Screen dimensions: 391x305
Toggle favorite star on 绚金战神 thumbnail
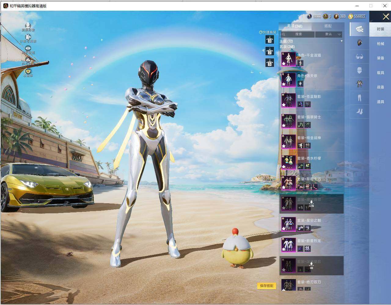tap(284, 146)
